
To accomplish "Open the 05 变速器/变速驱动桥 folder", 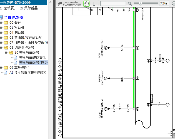I will pos(26,38).
